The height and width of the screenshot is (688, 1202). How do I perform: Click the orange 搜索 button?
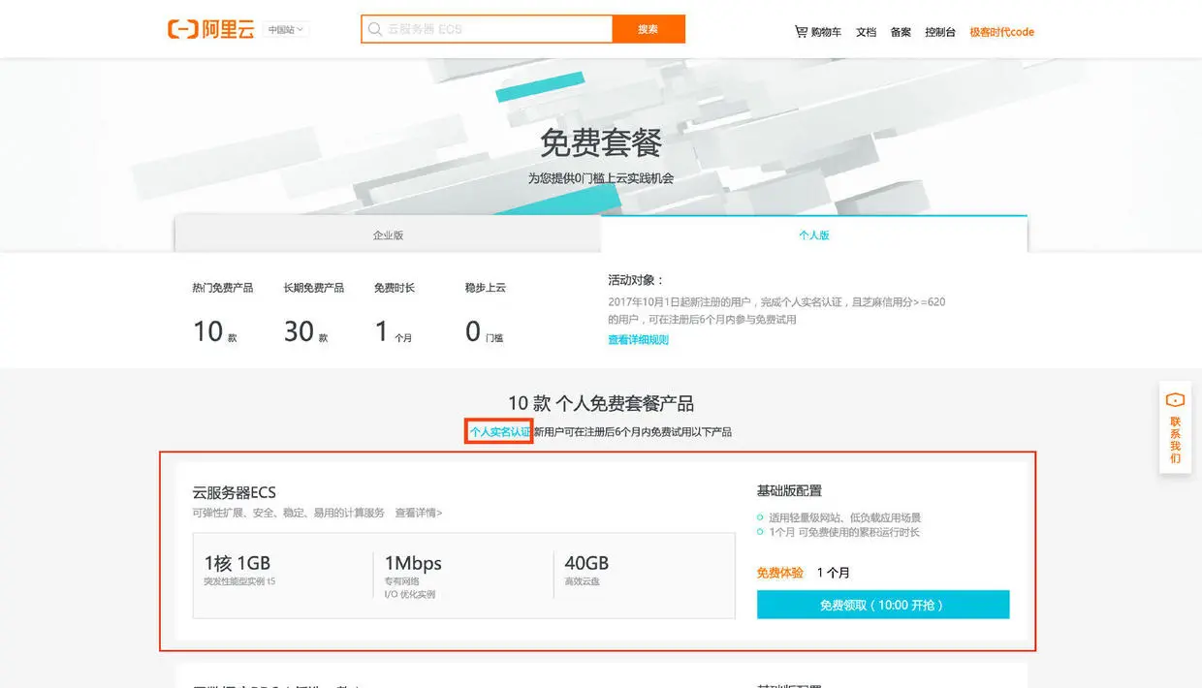[648, 29]
